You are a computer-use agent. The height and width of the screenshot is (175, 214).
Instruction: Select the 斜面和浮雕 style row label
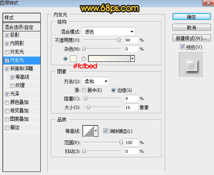[22, 69]
